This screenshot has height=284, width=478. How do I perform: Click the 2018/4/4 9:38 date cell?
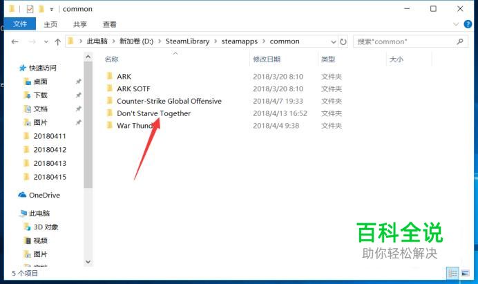point(276,126)
